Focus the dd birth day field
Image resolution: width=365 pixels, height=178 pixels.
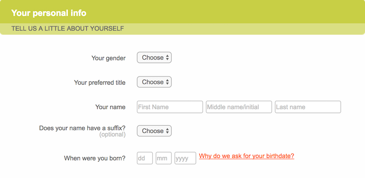click(x=145, y=158)
